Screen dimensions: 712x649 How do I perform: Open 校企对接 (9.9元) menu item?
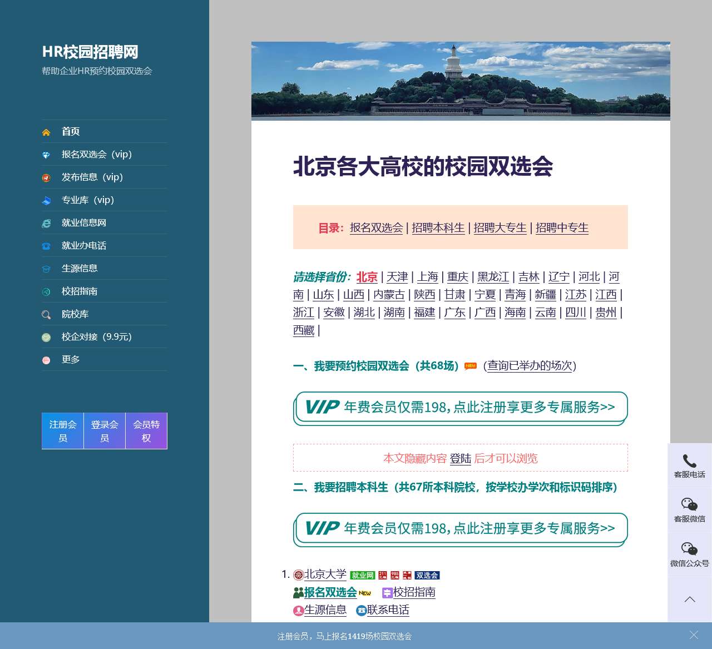coord(96,337)
